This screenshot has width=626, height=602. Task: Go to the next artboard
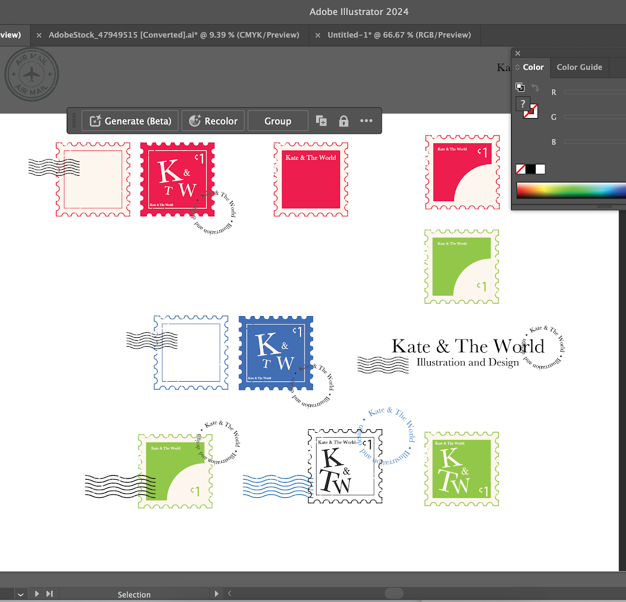[x=37, y=594]
